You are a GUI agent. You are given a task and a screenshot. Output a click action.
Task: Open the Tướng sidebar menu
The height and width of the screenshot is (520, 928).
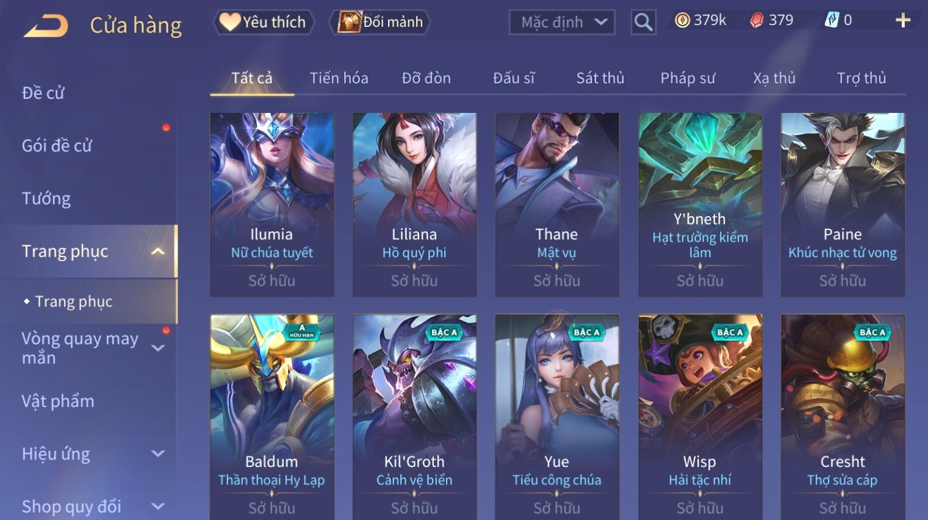coord(46,198)
